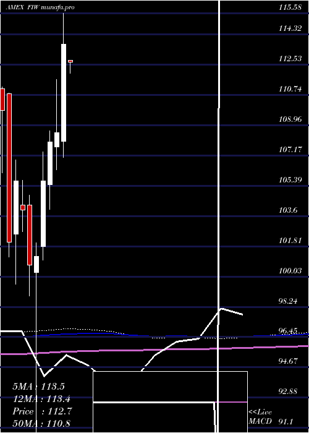The height and width of the screenshot is (433, 309).
Task: Click the AMEX FIW munafa.pro chart title
Action: (x=40, y=7)
